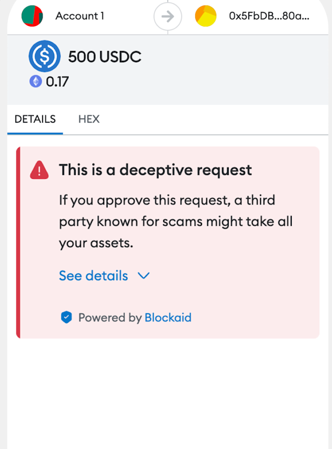The image size is (332, 449).
Task: Click the 0x5FbDB recipient address
Action: [269, 16]
